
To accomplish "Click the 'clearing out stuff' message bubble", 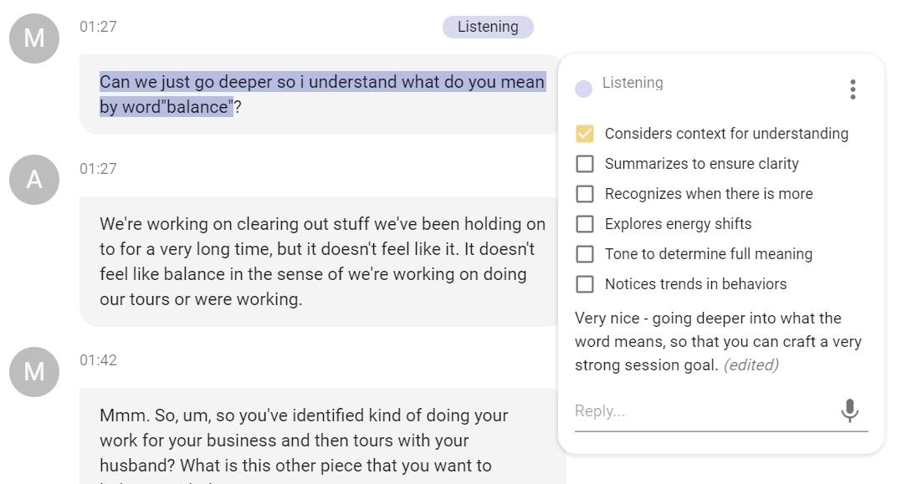I will pos(322,261).
